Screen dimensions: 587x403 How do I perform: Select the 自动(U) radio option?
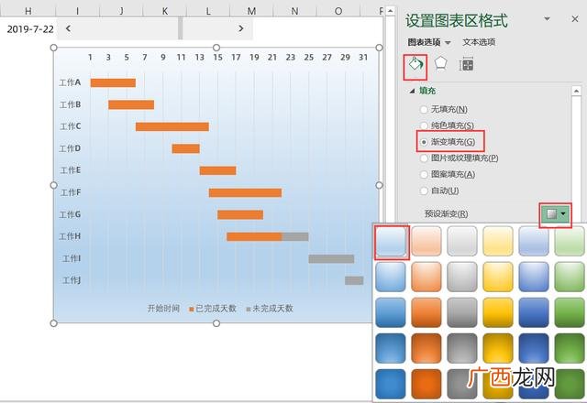click(x=440, y=191)
